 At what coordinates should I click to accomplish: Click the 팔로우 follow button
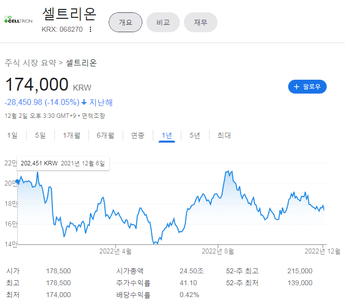(x=307, y=87)
